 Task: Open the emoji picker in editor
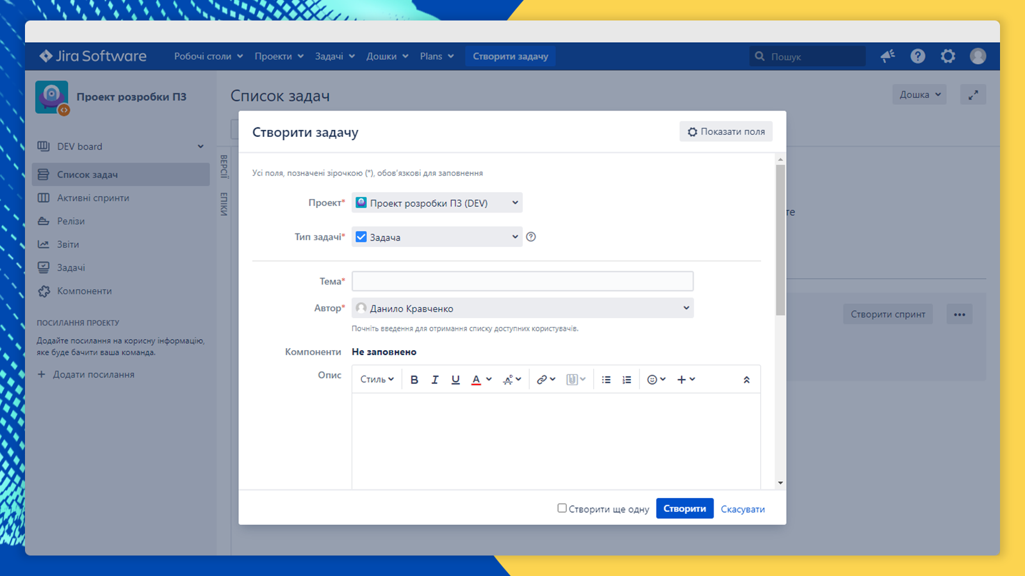pyautogui.click(x=656, y=380)
